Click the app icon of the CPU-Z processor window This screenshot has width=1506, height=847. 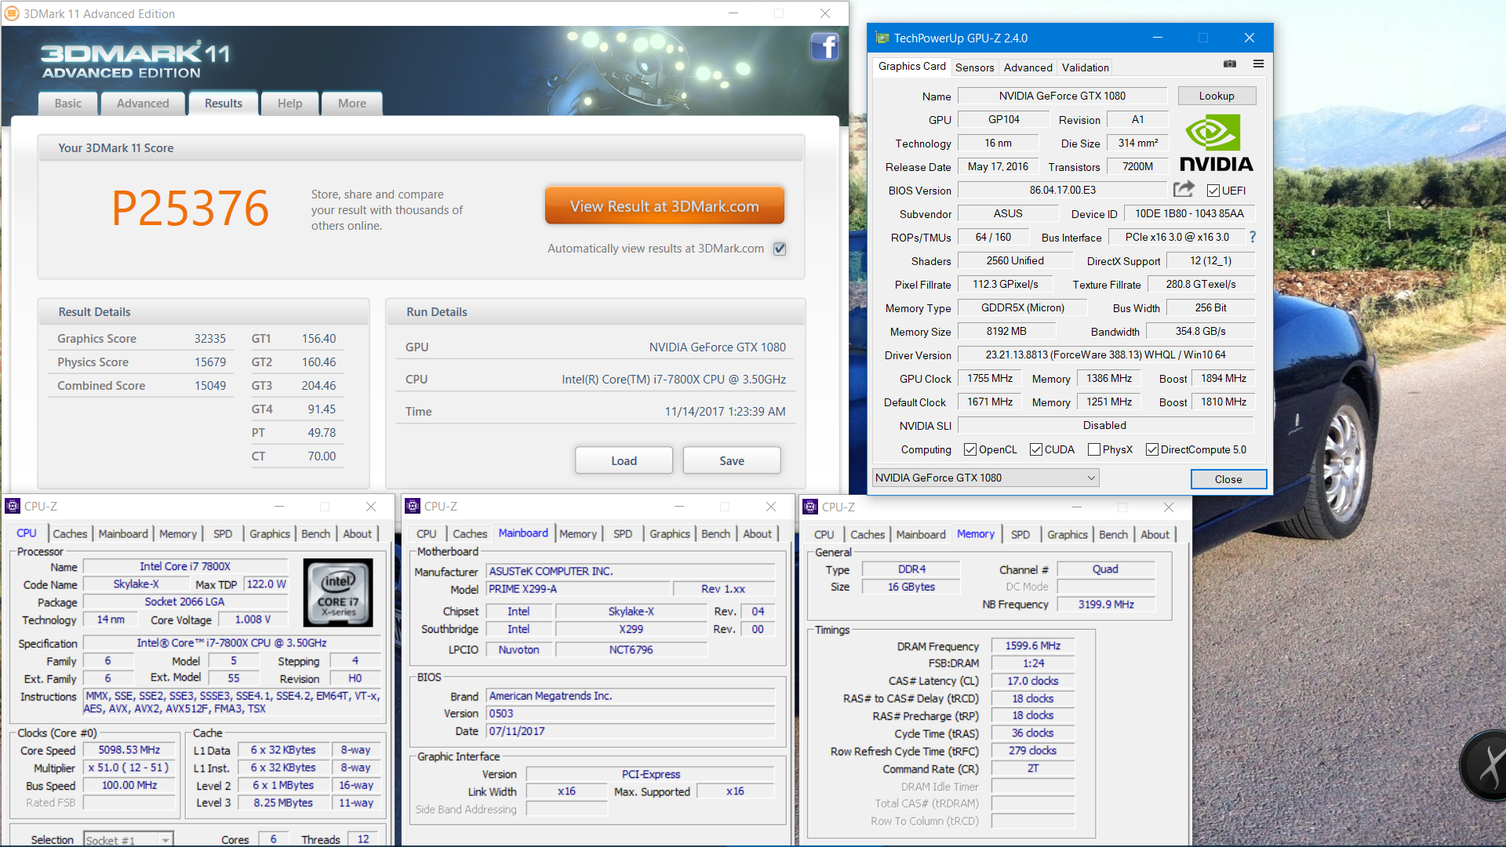pyautogui.click(x=13, y=507)
